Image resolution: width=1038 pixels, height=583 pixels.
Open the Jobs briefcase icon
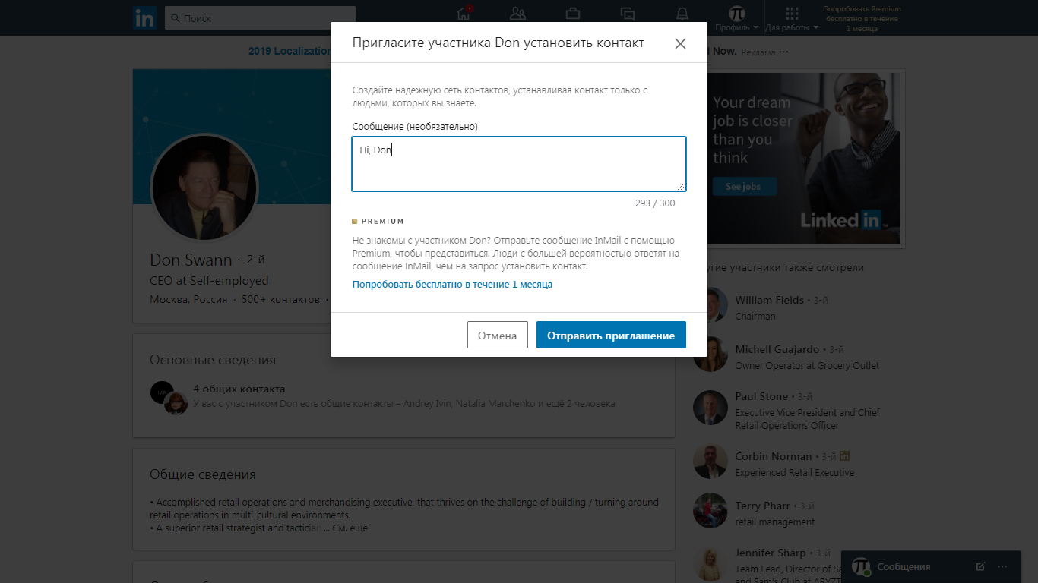[x=573, y=13]
